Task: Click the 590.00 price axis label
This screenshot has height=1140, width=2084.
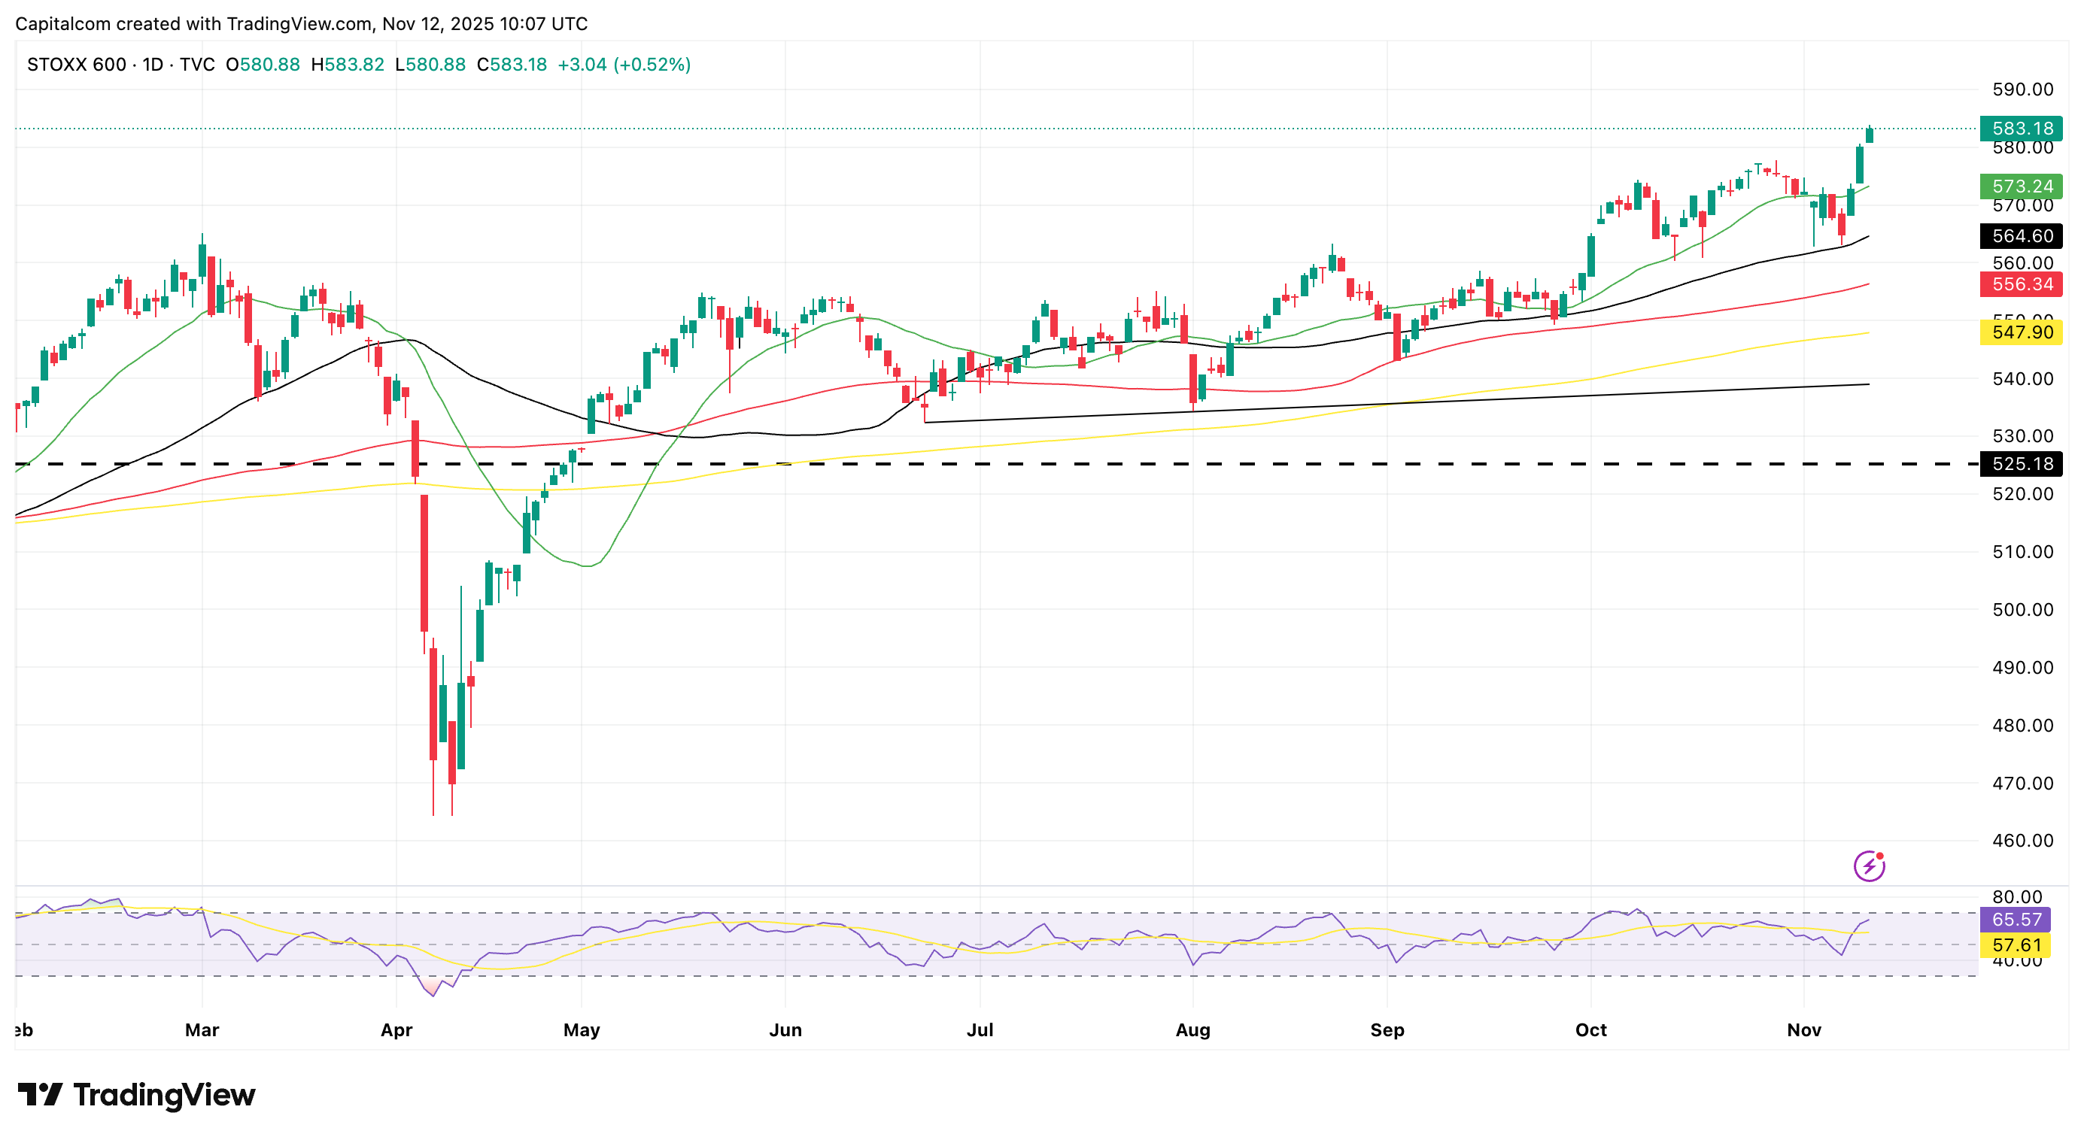Action: pos(2022,89)
